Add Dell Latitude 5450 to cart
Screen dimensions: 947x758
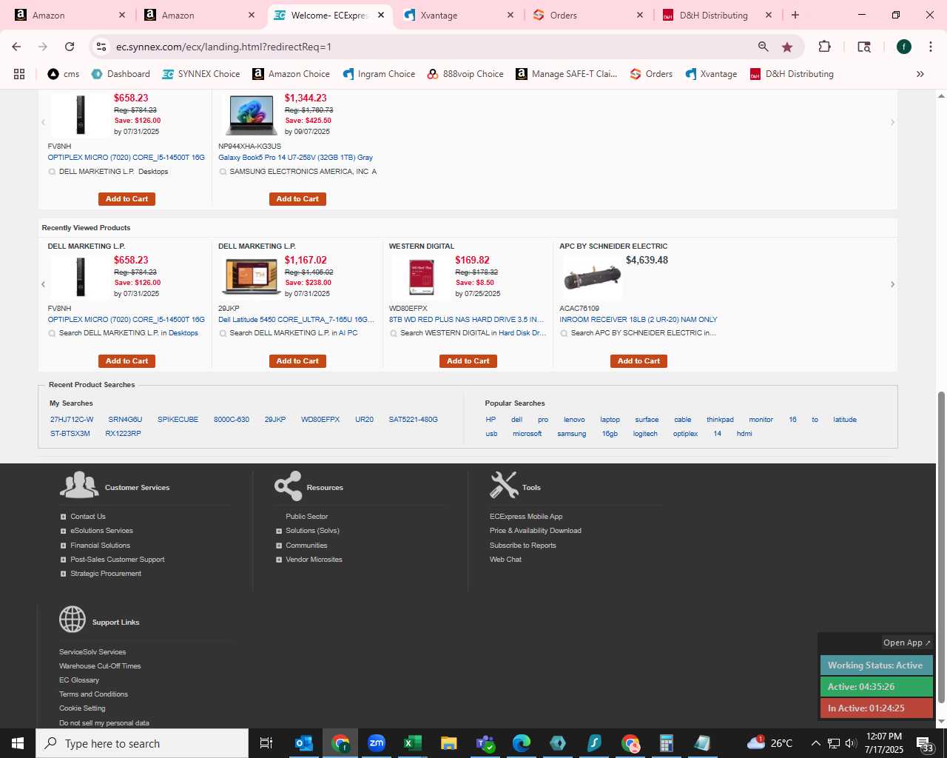(297, 361)
